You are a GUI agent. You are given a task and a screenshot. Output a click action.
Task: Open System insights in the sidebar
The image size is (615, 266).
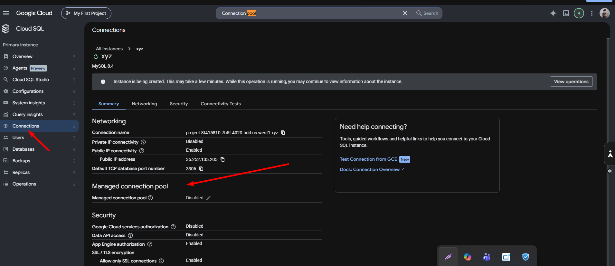(x=39, y=103)
